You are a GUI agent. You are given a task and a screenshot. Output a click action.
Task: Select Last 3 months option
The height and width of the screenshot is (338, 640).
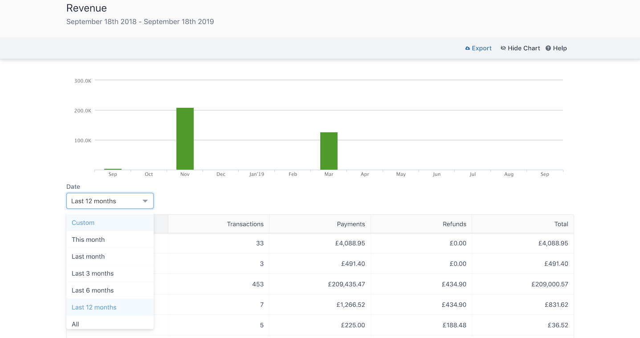[x=110, y=273]
